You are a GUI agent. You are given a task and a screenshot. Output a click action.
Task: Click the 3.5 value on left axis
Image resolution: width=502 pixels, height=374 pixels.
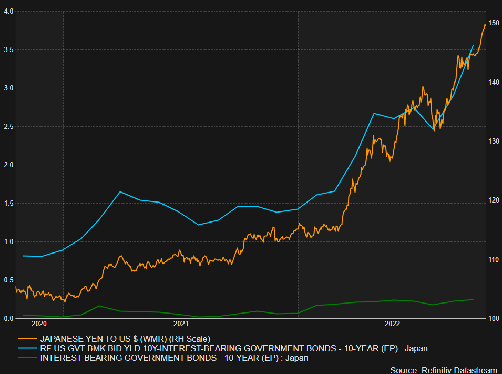click(8, 49)
